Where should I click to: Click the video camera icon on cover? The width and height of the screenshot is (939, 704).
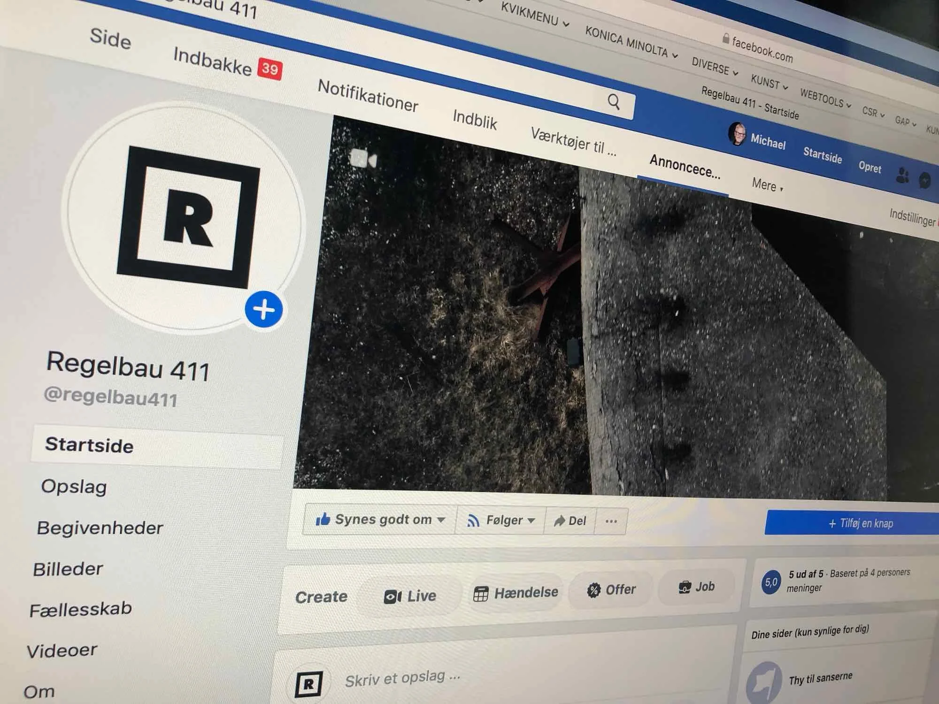coord(363,159)
